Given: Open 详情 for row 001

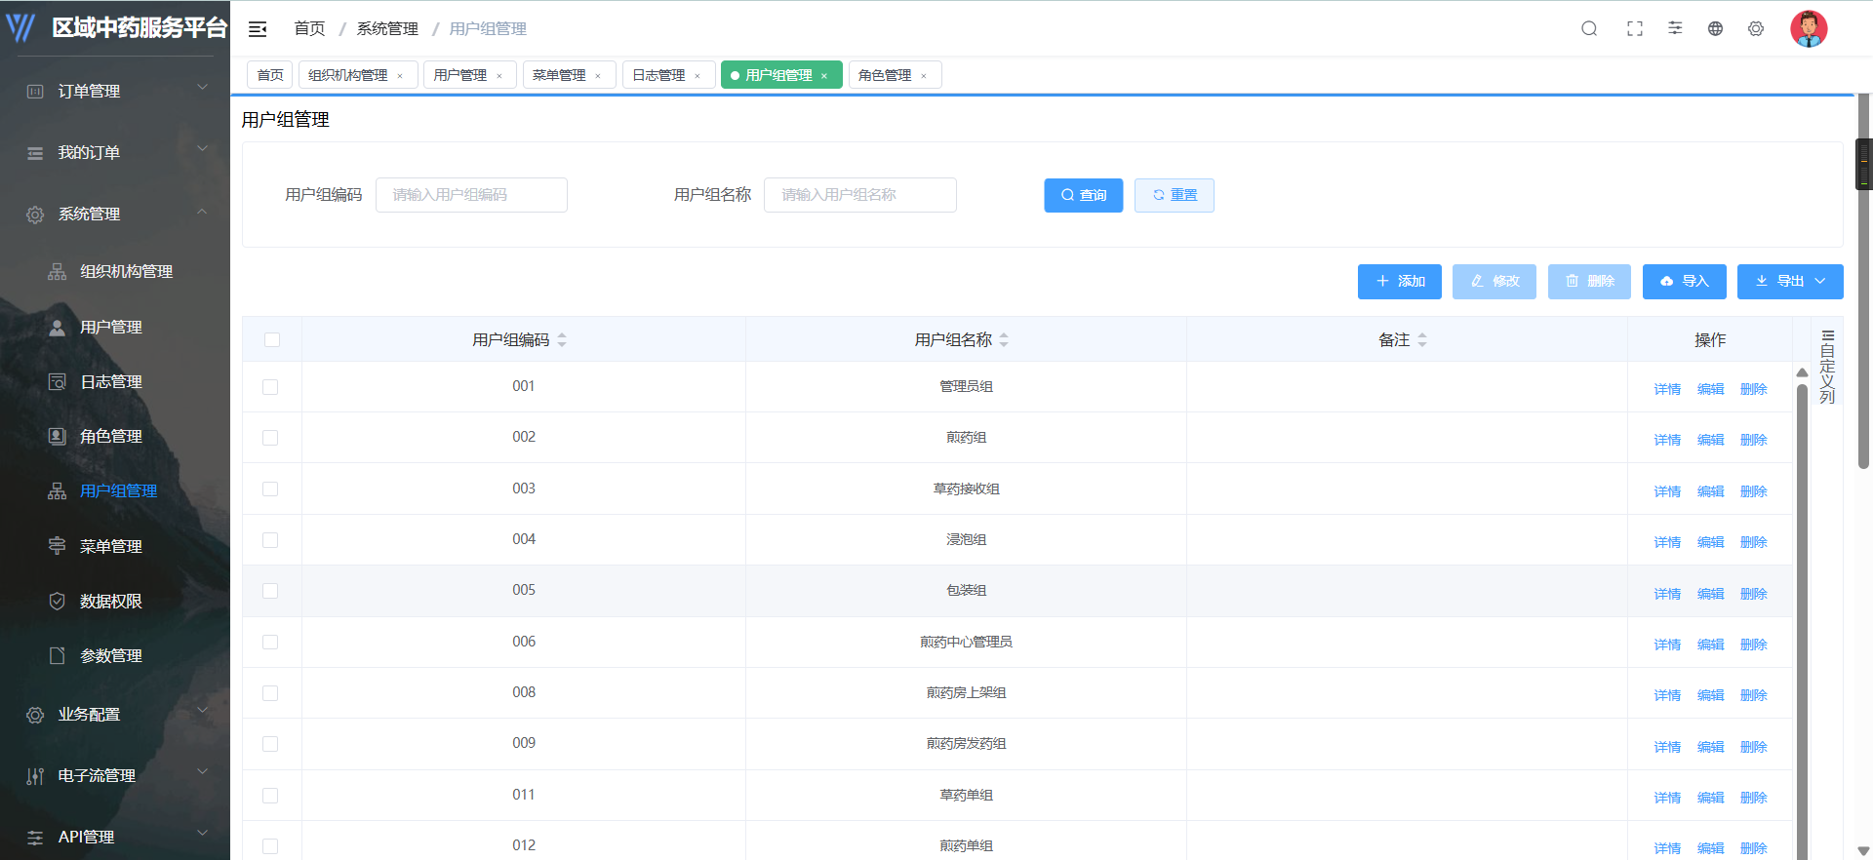Looking at the screenshot, I should tap(1667, 389).
